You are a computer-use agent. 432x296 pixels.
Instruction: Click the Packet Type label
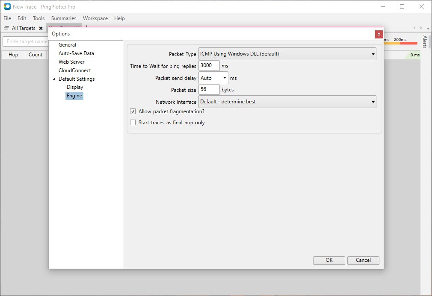tap(182, 54)
